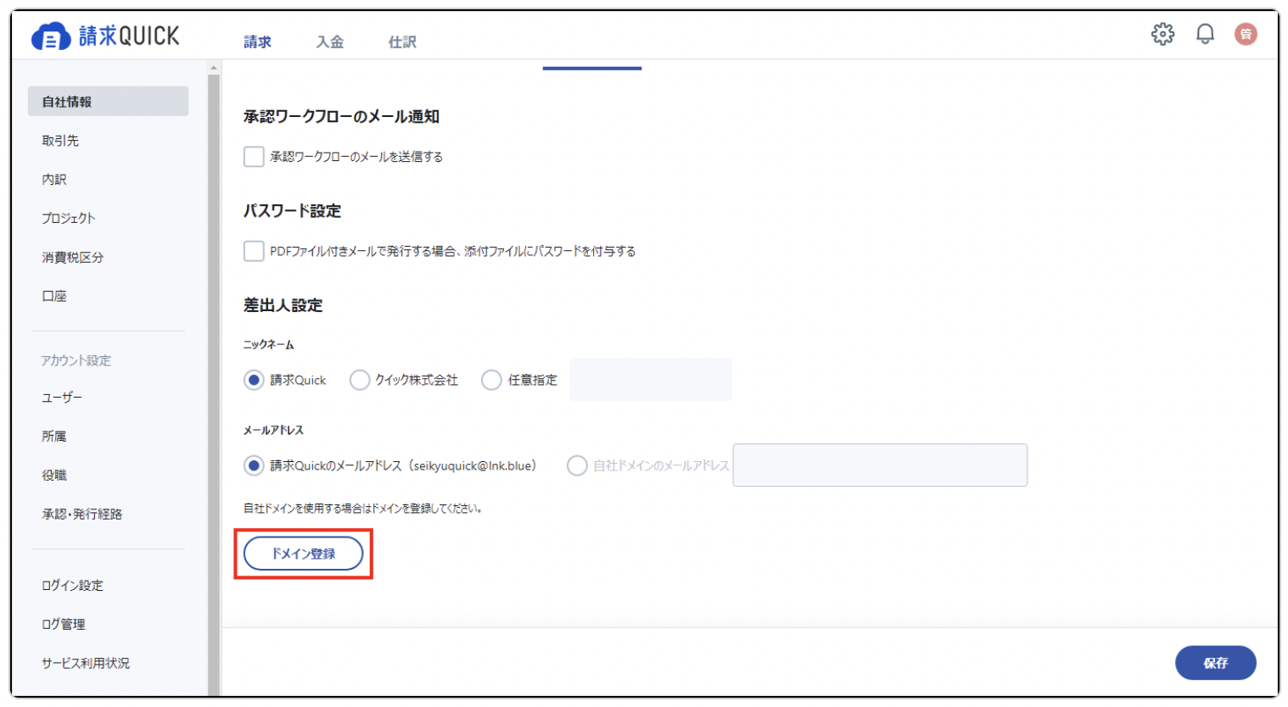Select クイック株式会社 nickname option

(x=360, y=380)
